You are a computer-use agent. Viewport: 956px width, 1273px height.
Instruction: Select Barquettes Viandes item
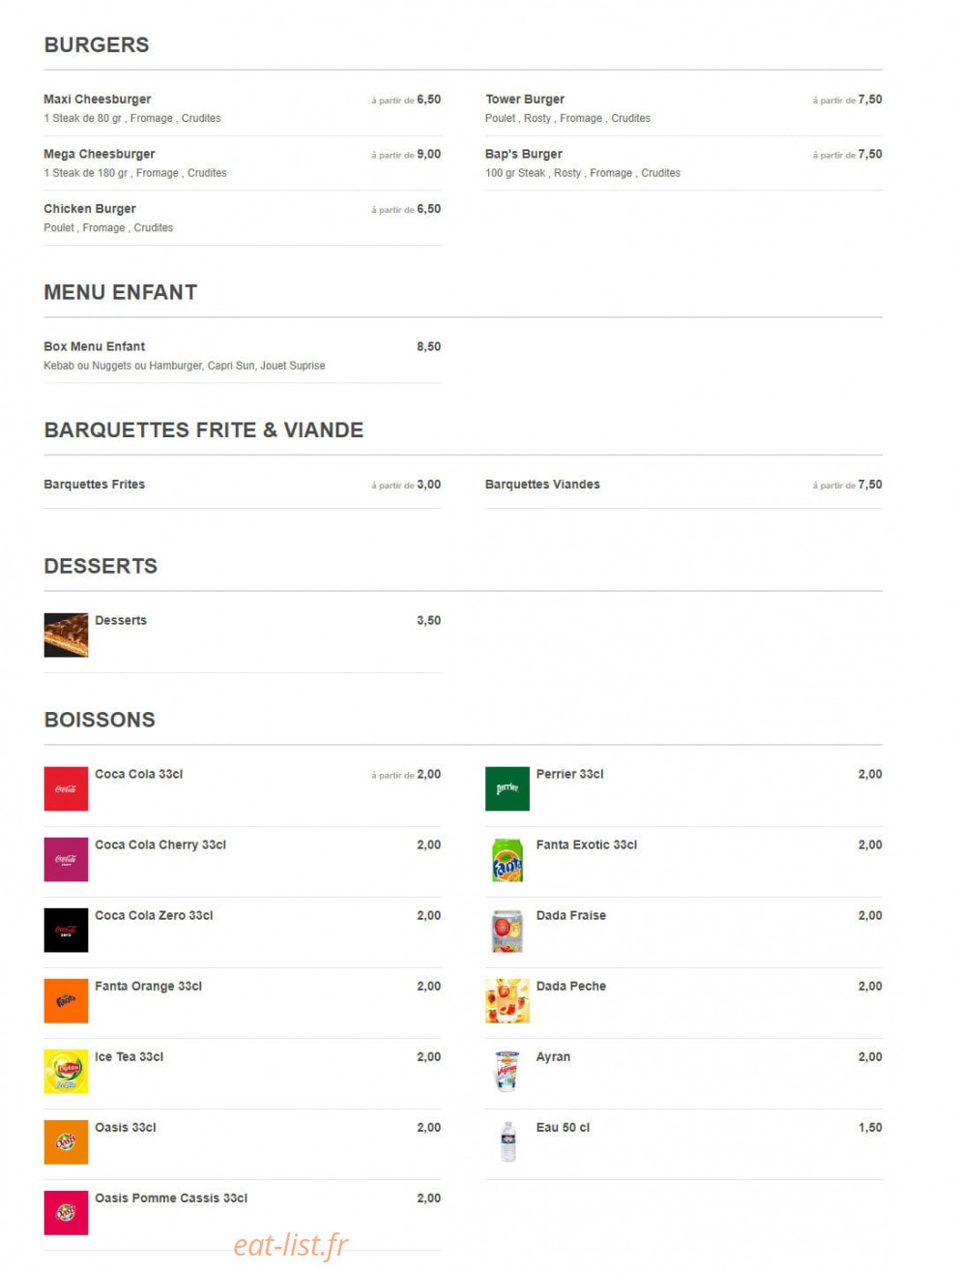683,485
